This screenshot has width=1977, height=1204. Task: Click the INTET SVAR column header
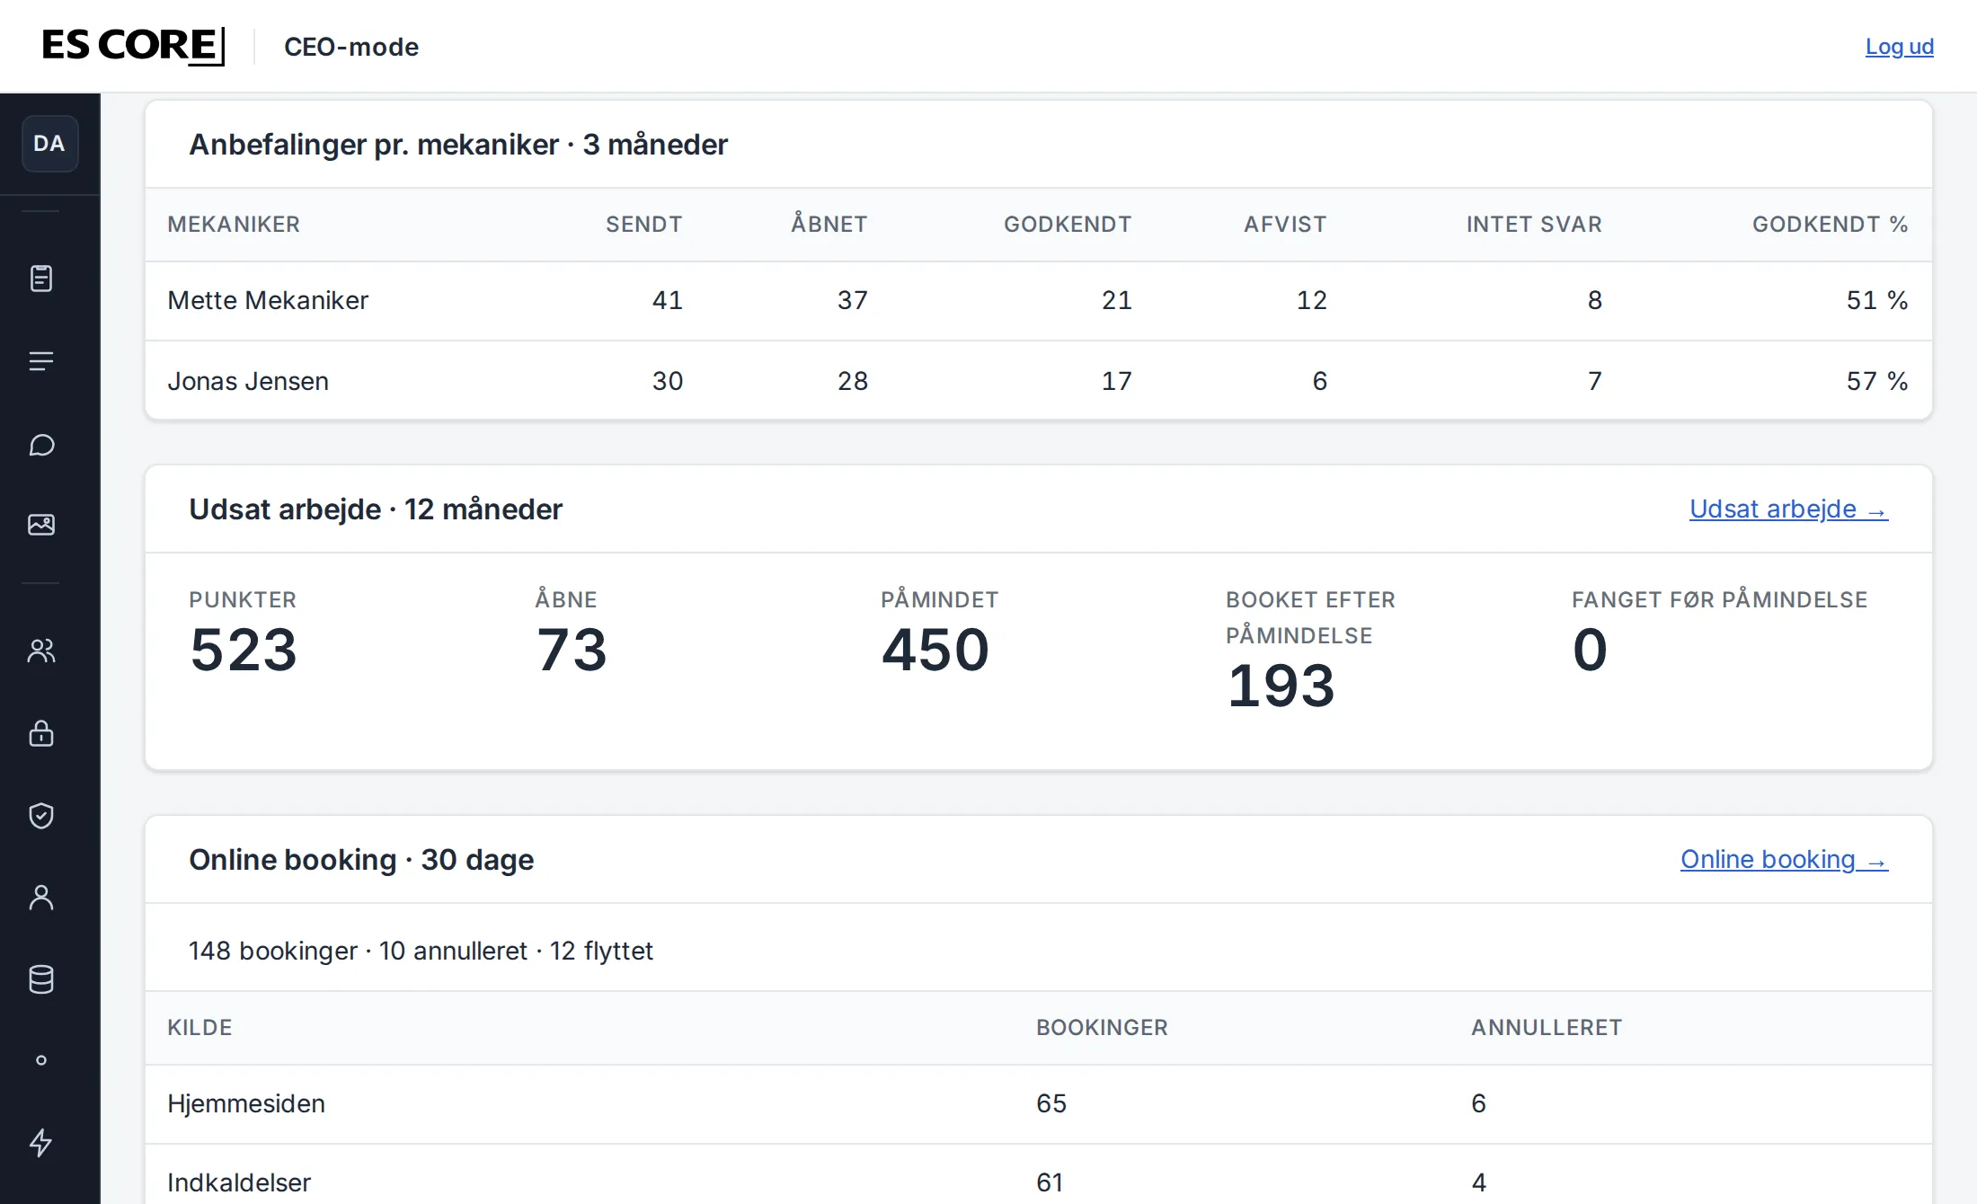(x=1534, y=225)
